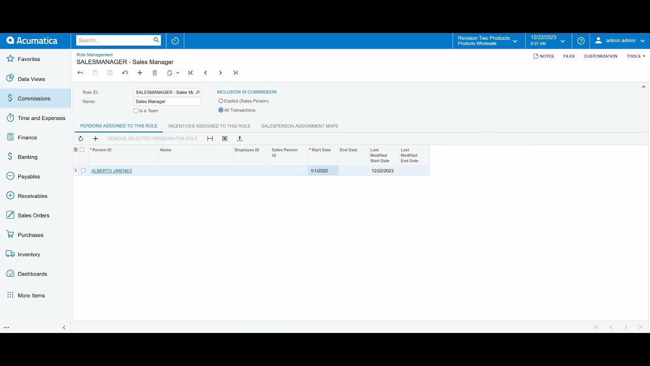Open the Customization menu
The image size is (650, 366).
coord(601,56)
